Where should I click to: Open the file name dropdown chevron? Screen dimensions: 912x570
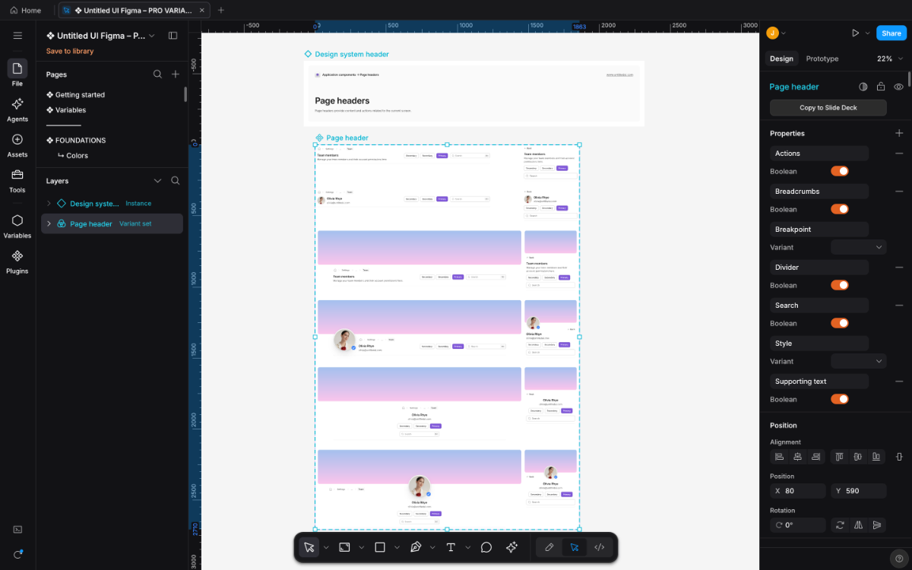pos(151,36)
